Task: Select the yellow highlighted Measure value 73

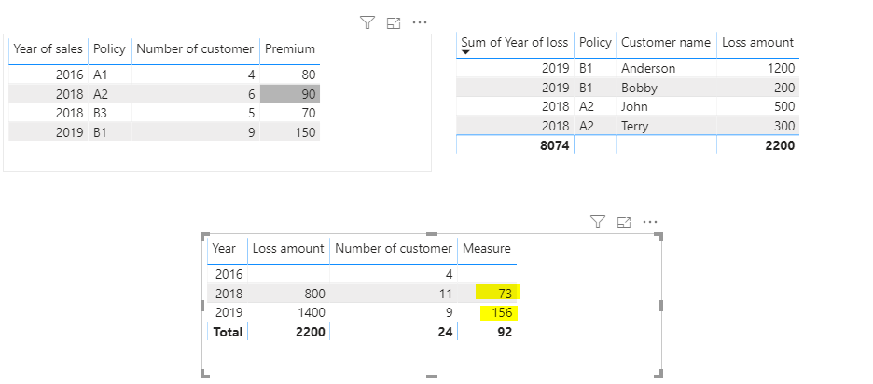Action: pos(496,293)
